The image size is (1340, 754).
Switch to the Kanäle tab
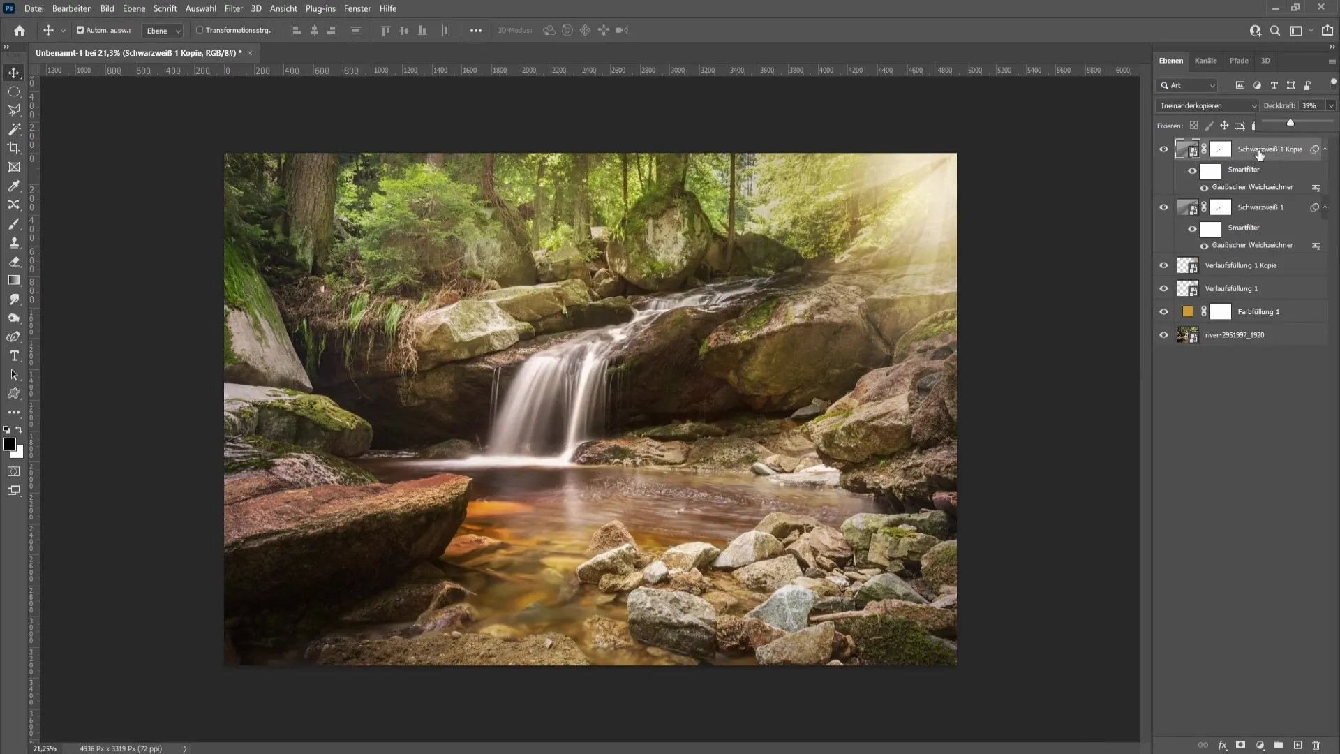coord(1207,61)
